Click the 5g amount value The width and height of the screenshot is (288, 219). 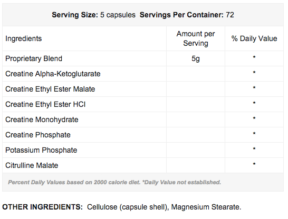coord(196,58)
